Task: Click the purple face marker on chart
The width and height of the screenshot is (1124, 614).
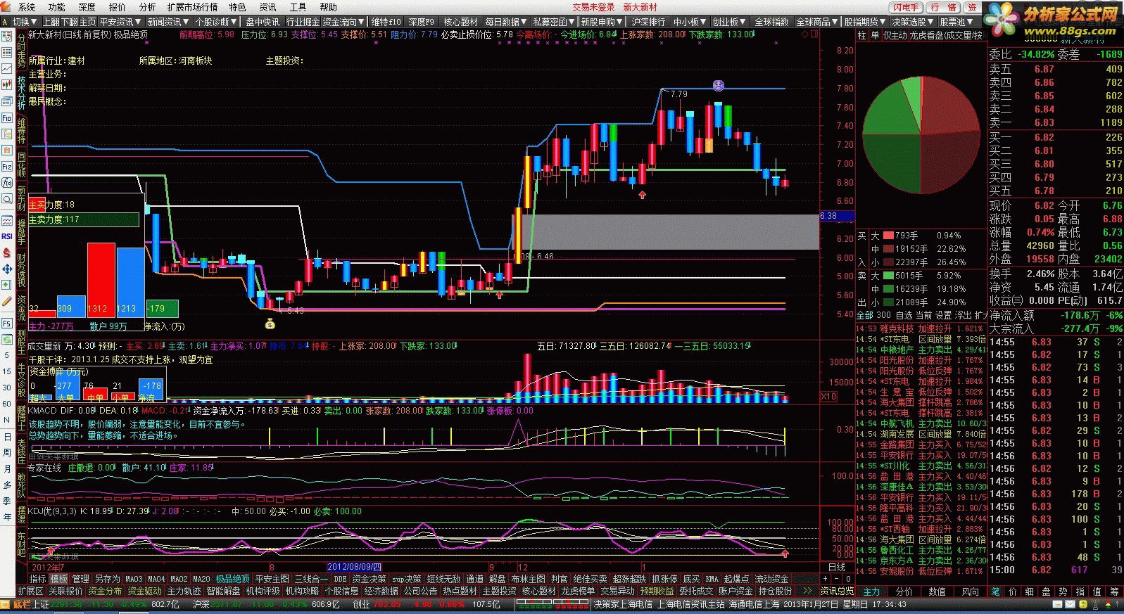Action: point(718,85)
